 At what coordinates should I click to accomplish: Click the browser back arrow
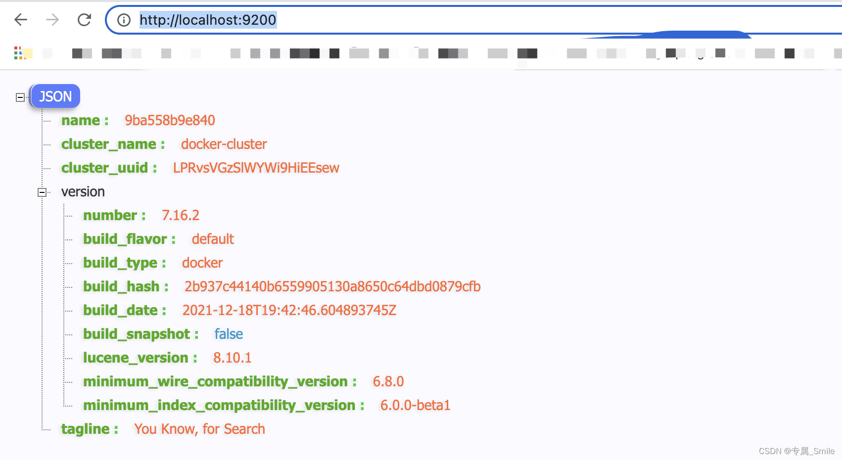click(21, 20)
